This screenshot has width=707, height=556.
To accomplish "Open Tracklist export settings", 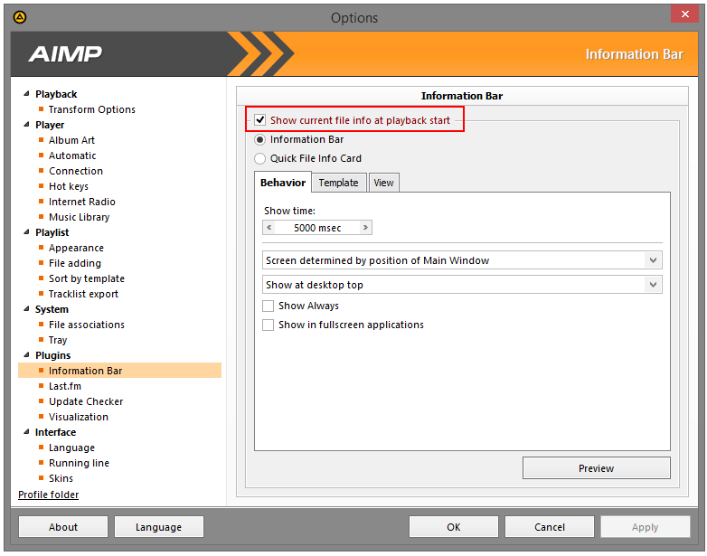I will point(83,294).
